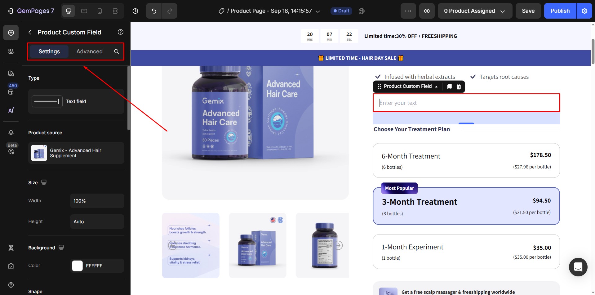Click the undo arrow

[x=153, y=11]
